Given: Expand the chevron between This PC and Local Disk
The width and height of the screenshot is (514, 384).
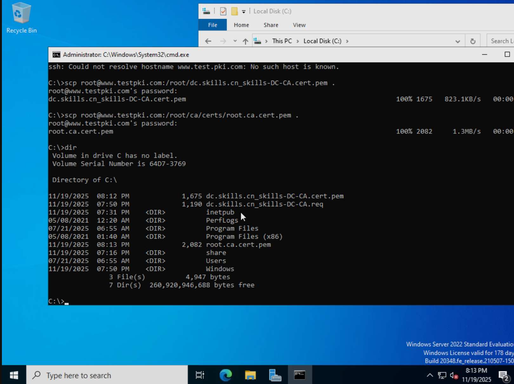Looking at the screenshot, I should (298, 41).
